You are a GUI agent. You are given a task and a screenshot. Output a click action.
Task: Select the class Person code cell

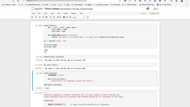click(100, 36)
